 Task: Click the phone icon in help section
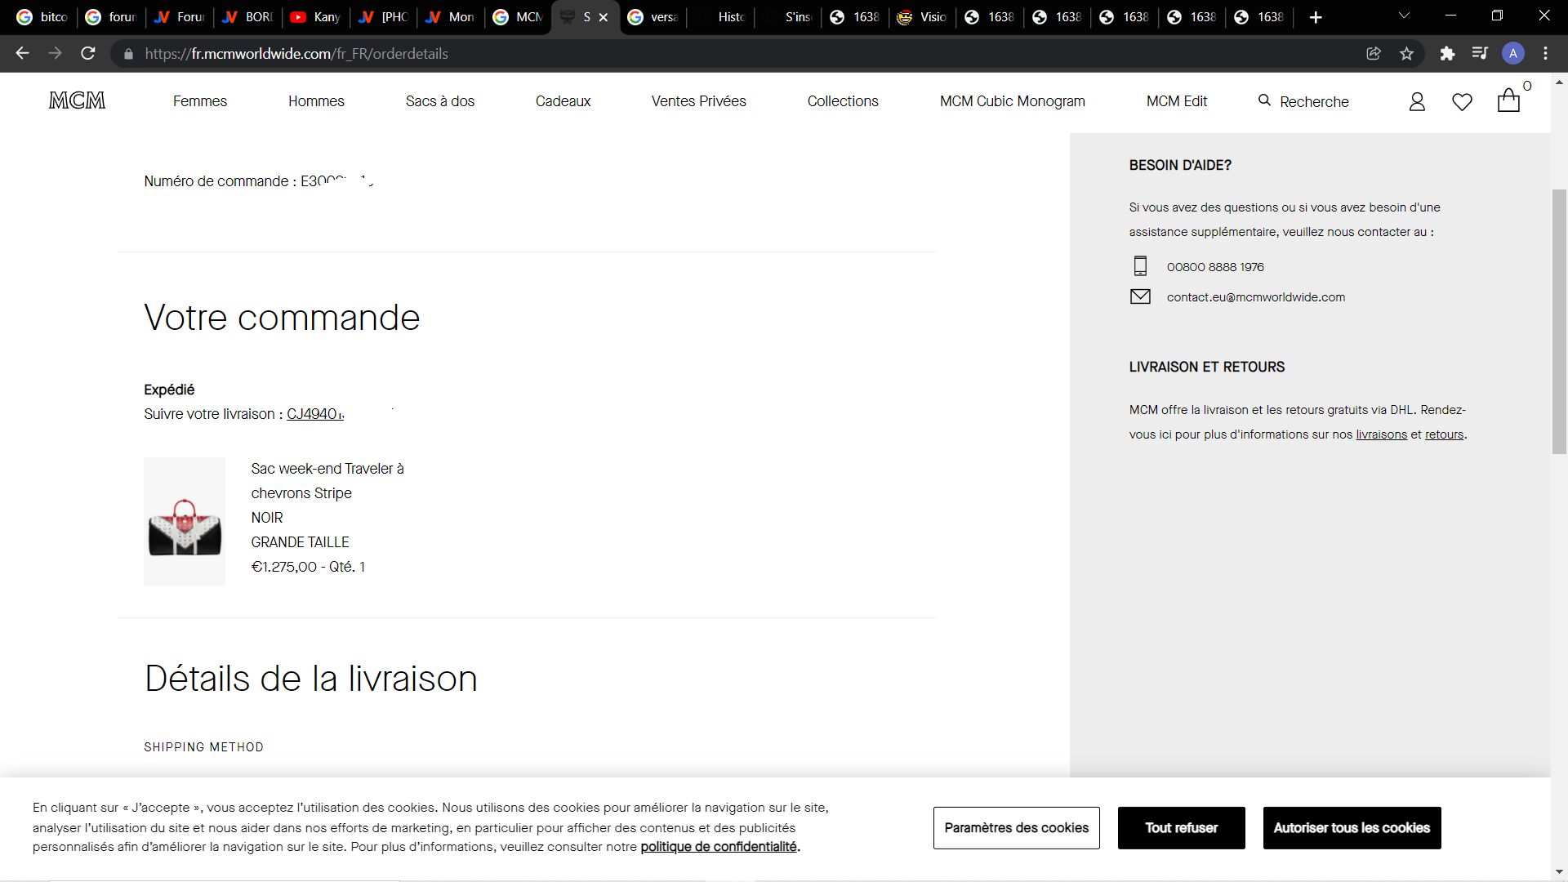pyautogui.click(x=1140, y=266)
